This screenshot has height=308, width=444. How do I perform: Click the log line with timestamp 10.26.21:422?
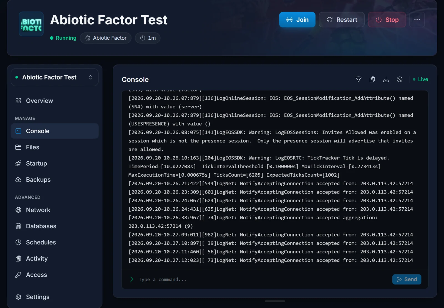pyautogui.click(x=271, y=184)
